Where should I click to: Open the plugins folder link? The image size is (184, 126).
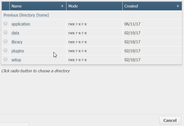coord(18,51)
